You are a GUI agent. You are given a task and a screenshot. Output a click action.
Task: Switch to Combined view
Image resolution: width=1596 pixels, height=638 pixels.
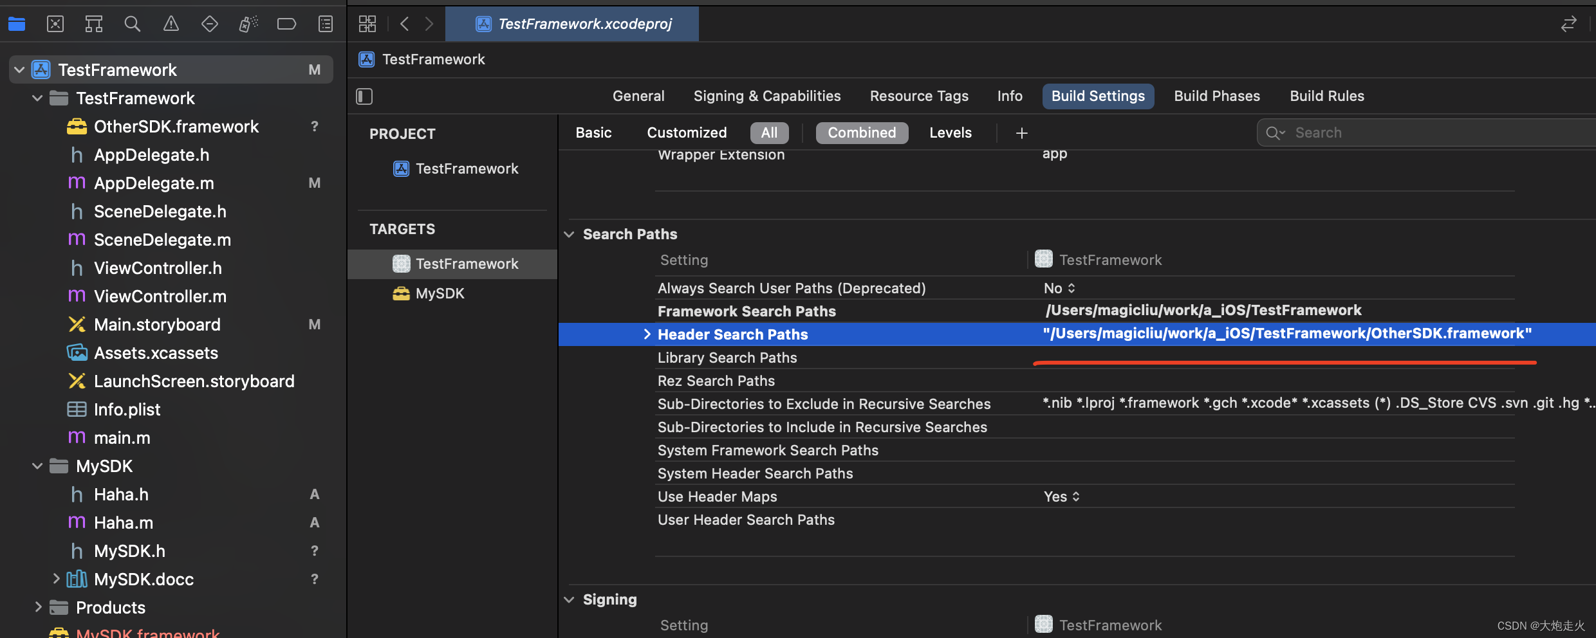click(862, 133)
